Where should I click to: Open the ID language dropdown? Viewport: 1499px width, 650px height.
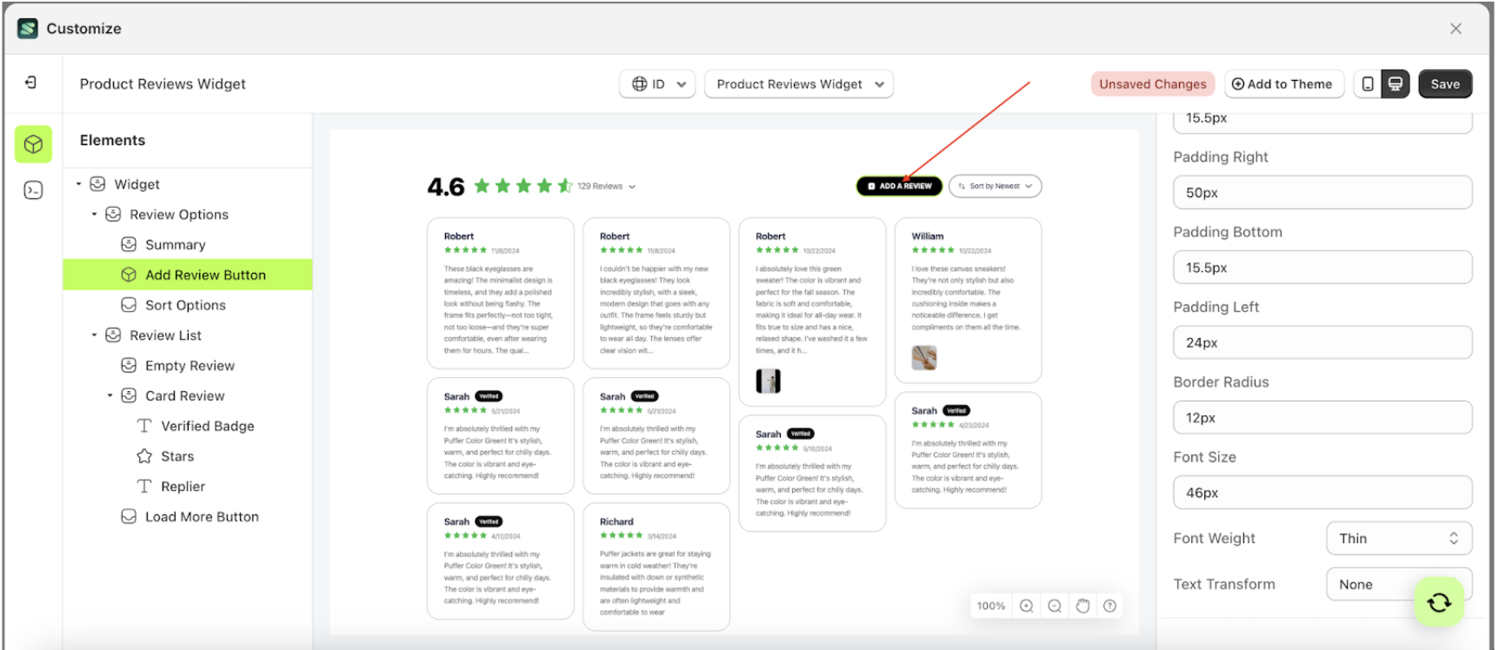[x=657, y=84]
